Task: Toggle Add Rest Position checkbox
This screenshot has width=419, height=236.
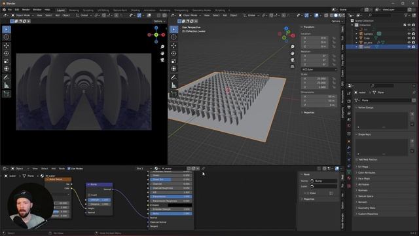Action: [357, 159]
